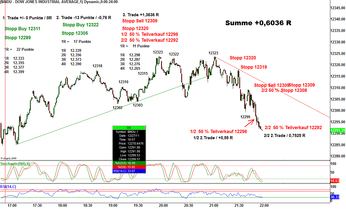Click the $INDU Dow Jones chart title
This screenshot has height=209, width=346.
click(x=59, y=2)
